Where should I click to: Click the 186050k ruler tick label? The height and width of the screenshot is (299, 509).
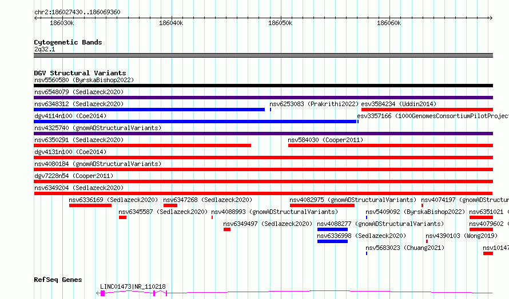point(280,23)
